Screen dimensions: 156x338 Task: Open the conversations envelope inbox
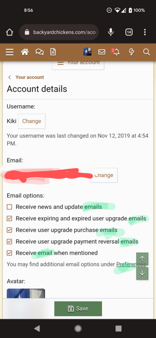pos(102,52)
